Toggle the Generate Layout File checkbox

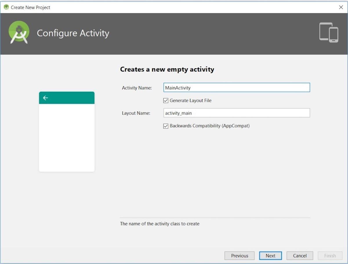pyautogui.click(x=166, y=101)
